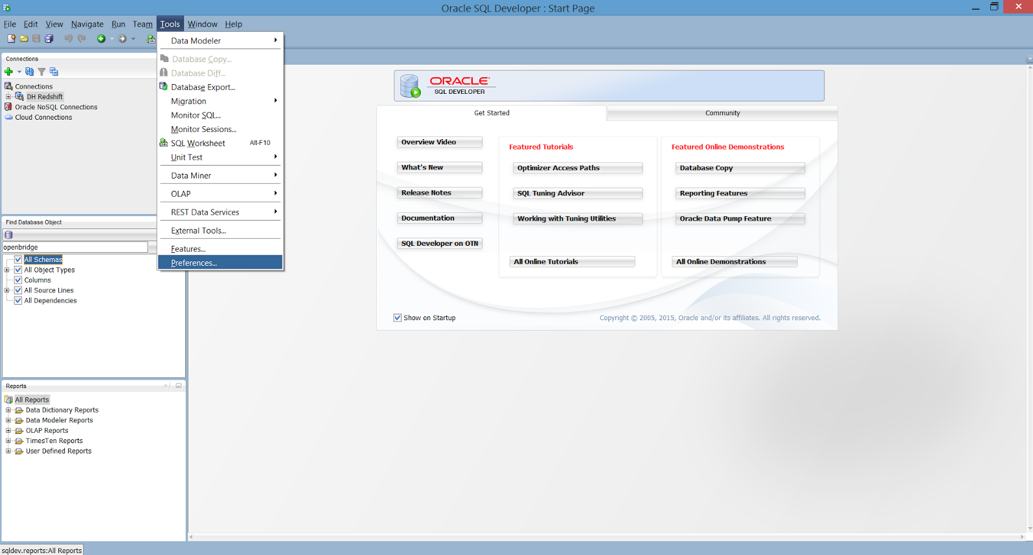The height and width of the screenshot is (555, 1033).
Task: Click the All Online Tutorials button
Action: (572, 262)
